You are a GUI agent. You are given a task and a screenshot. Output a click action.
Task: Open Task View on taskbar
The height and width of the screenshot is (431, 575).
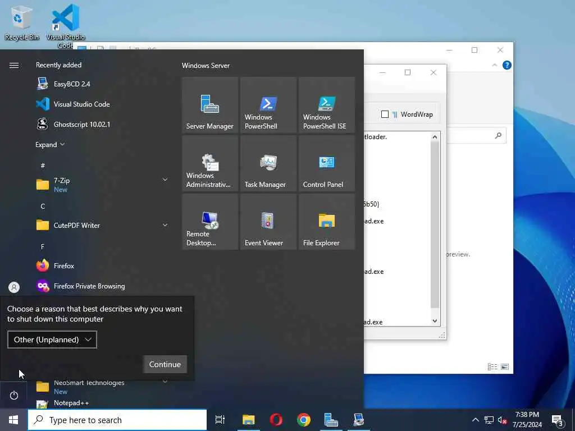tap(220, 420)
